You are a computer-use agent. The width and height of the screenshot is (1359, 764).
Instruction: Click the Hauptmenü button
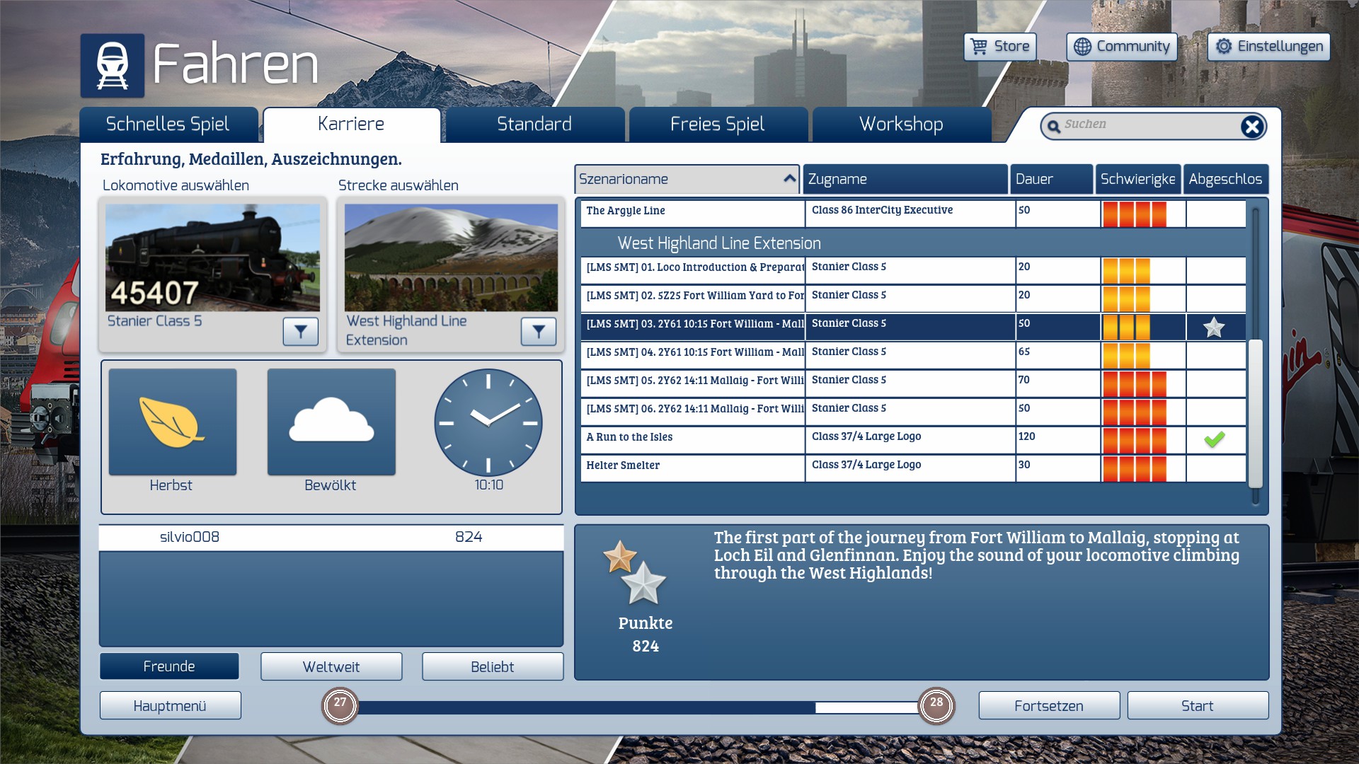170,706
